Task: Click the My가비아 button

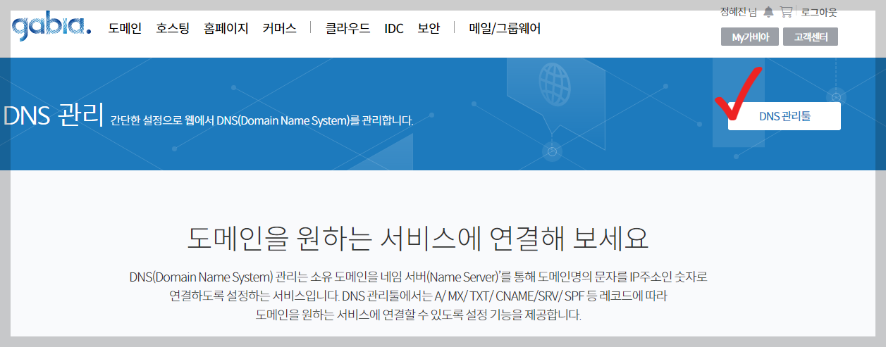Action: 750,37
